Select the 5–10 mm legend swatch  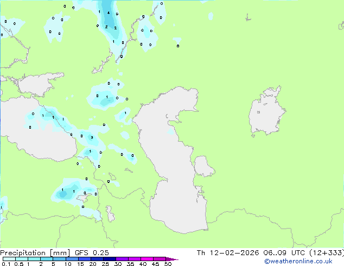click(59, 259)
